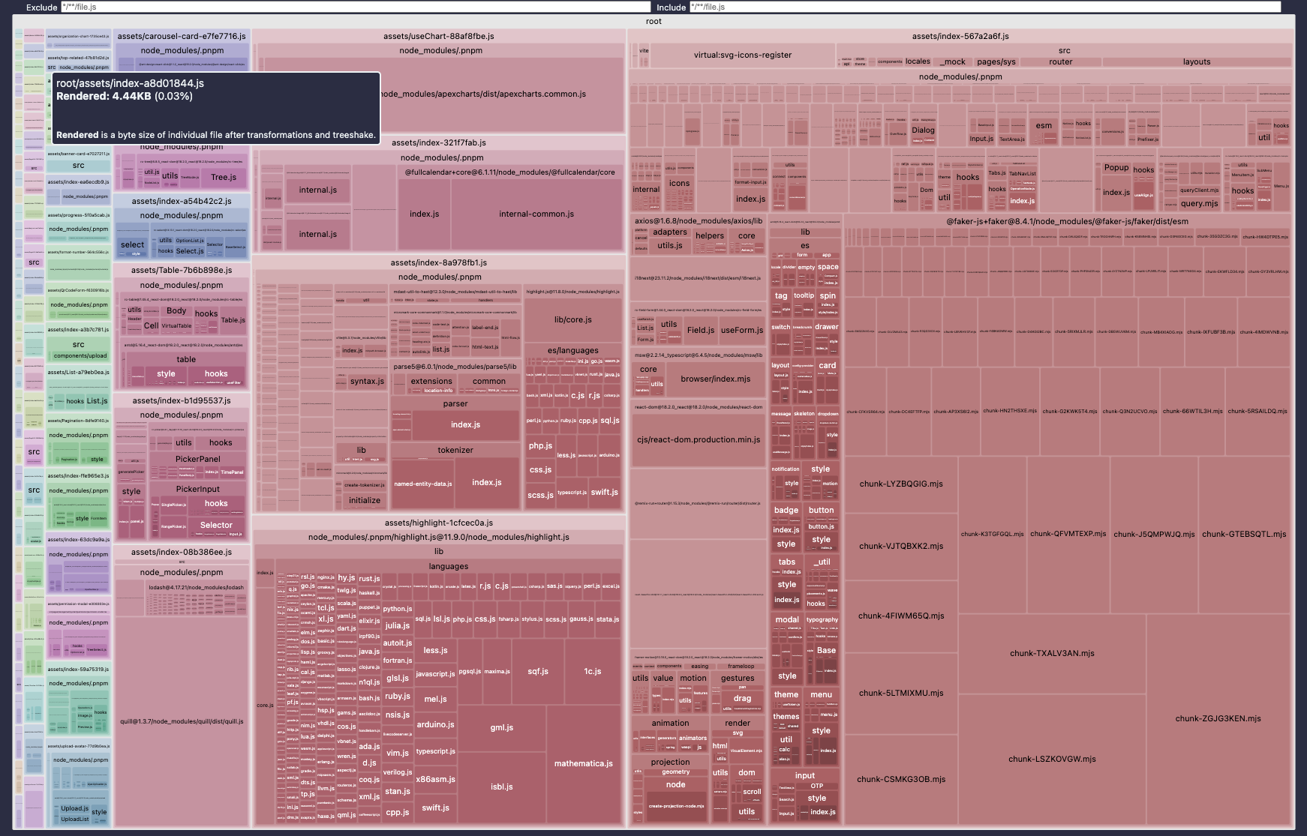This screenshot has width=1307, height=836.
Task: Select the Popup block
Action: pyautogui.click(x=1116, y=167)
